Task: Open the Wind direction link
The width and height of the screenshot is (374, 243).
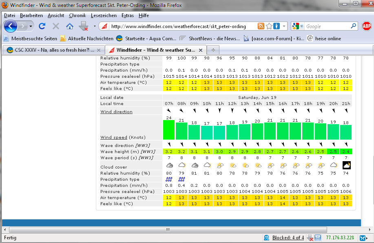Action: (x=116, y=112)
